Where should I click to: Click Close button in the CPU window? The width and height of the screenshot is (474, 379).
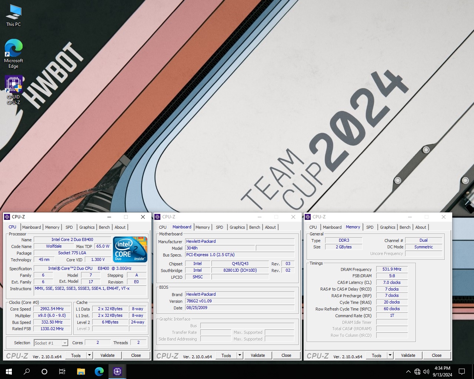pyautogui.click(x=136, y=355)
